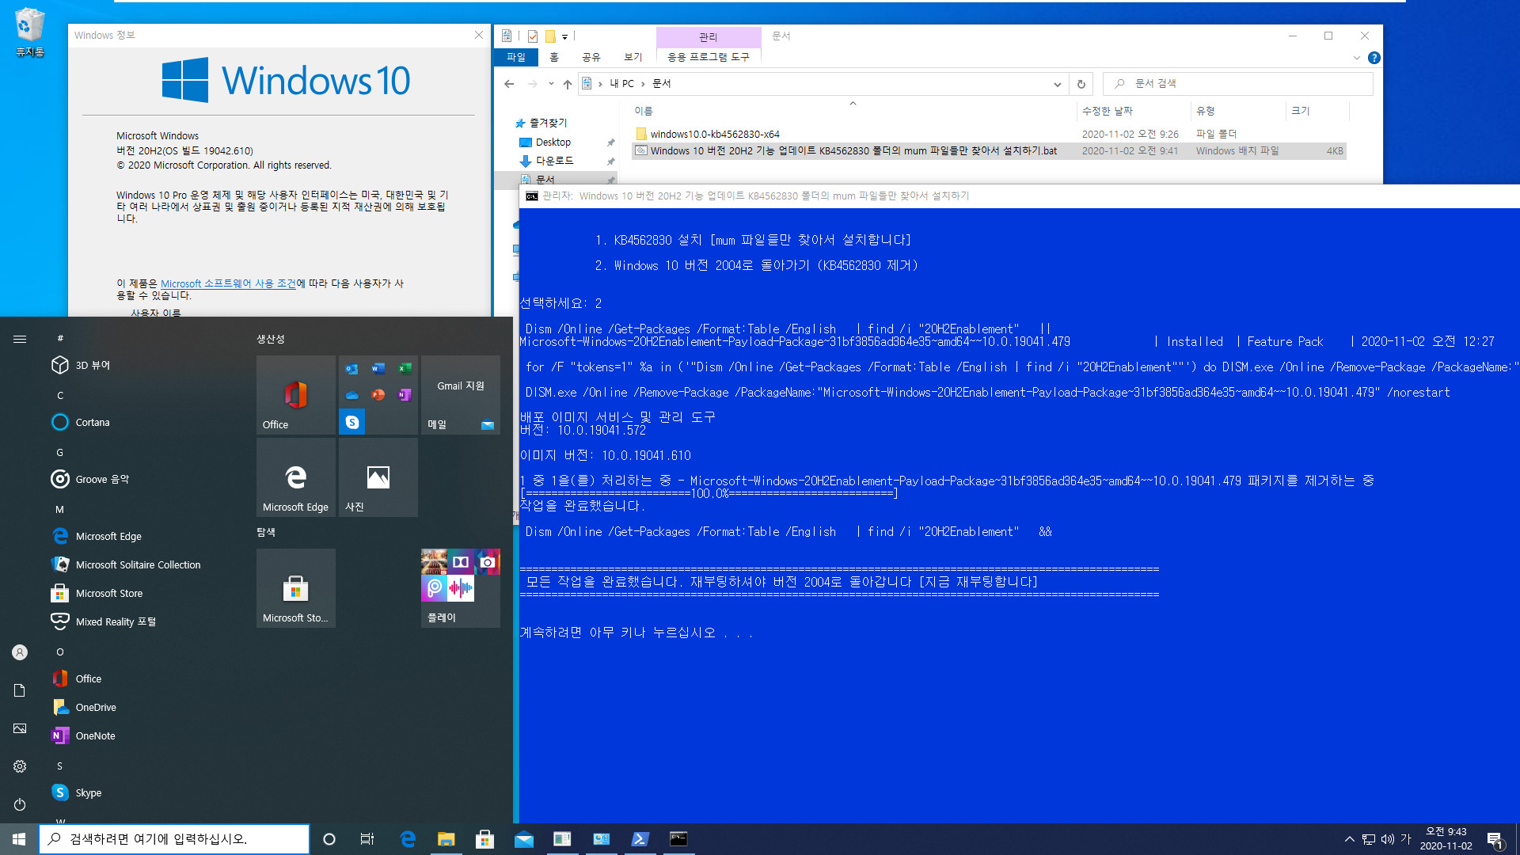Go back in Explorer navigation

pyautogui.click(x=509, y=84)
